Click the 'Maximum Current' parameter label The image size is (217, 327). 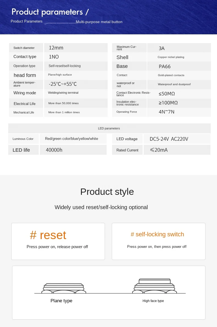point(127,48)
